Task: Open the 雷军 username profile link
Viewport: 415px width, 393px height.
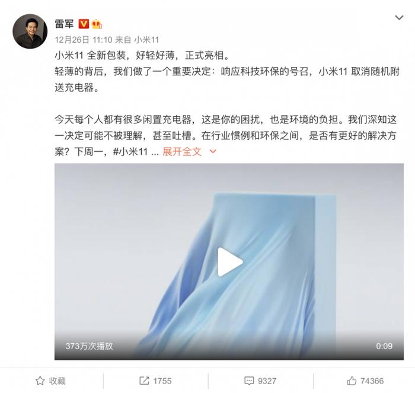Action: coord(64,24)
